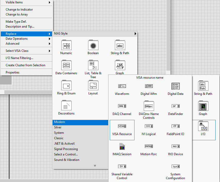Expand more palette categories with double chevron

tap(95, 166)
